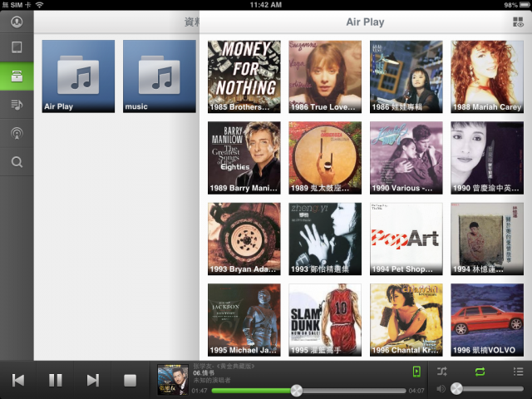Click the total duration 04:07
532x399 pixels.
tap(416, 391)
